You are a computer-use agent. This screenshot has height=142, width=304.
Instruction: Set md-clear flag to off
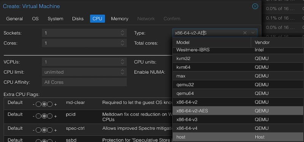tap(38, 105)
